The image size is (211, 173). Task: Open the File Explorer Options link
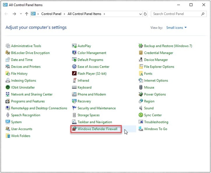159,67
